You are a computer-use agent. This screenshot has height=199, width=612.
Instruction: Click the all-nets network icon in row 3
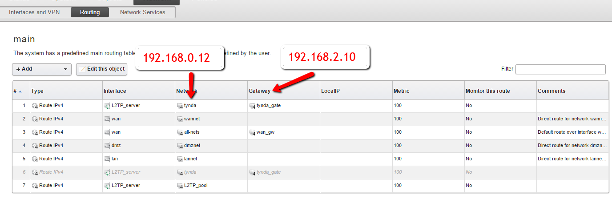pyautogui.click(x=180, y=132)
